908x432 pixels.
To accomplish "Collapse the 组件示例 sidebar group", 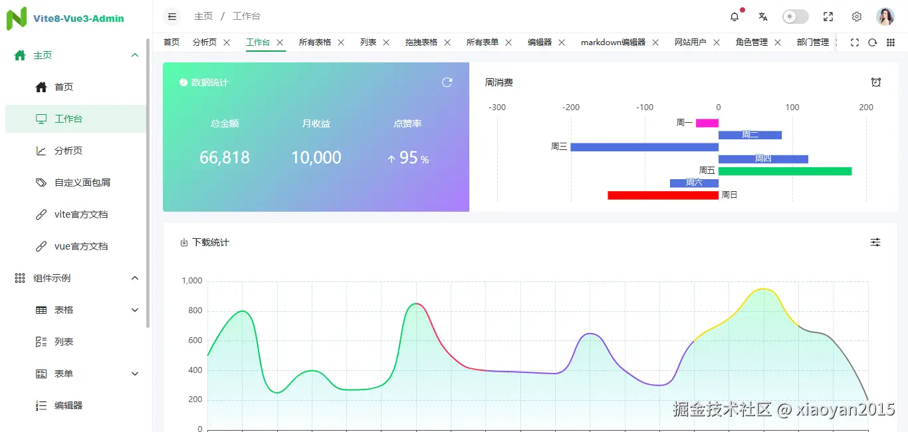I will coord(135,278).
